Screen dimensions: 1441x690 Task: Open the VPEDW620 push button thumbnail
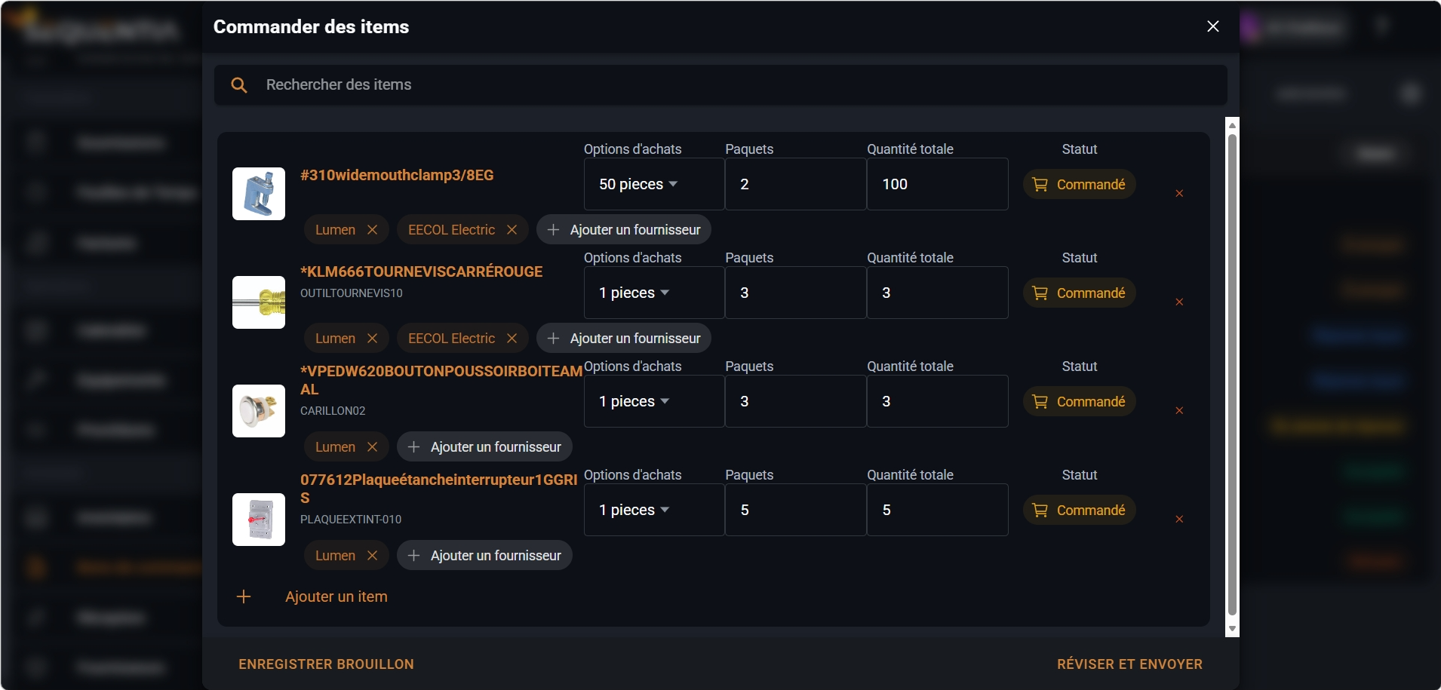(x=259, y=411)
